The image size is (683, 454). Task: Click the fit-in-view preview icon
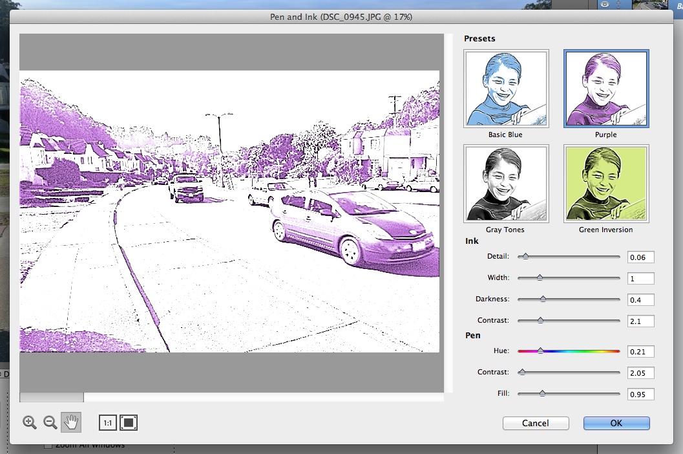pos(129,423)
